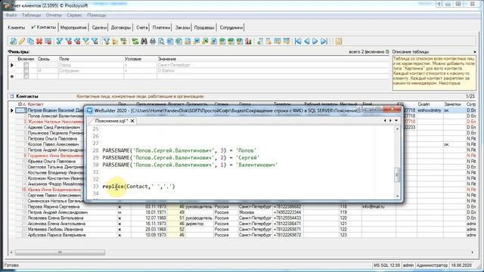The image size is (484, 272).
Task: Switch to the Договоры tab
Action: pos(121,27)
